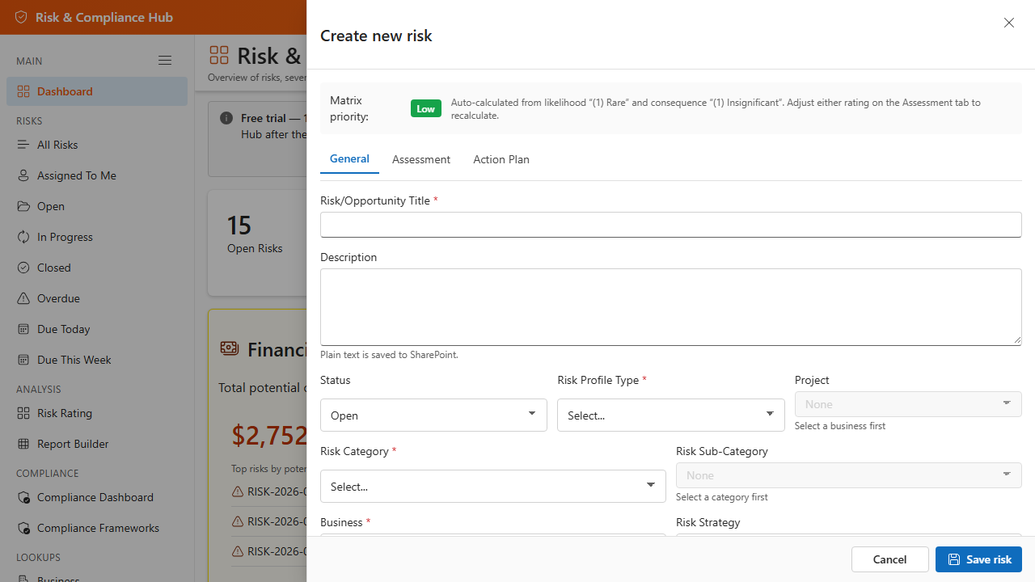Open the Risk Profile Type dropdown
Viewport: 1035px width, 582px height.
point(671,415)
